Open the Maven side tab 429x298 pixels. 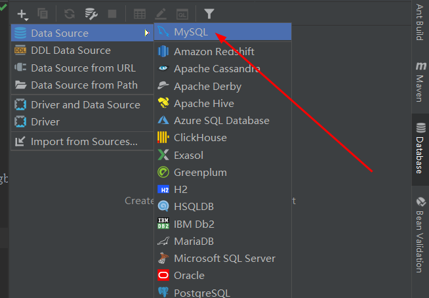tap(420, 82)
